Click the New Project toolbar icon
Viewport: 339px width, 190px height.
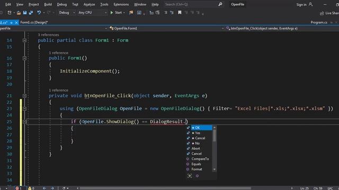(10, 13)
